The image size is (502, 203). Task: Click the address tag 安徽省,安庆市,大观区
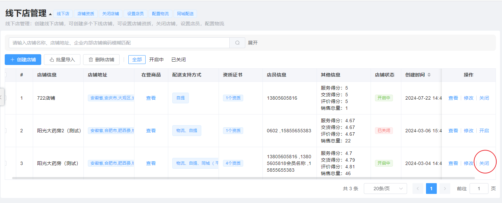pos(111,98)
